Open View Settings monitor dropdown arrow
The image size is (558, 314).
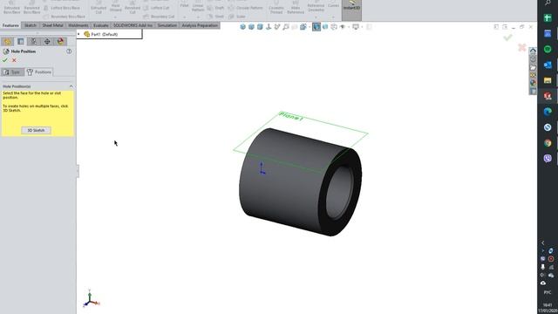click(x=362, y=27)
